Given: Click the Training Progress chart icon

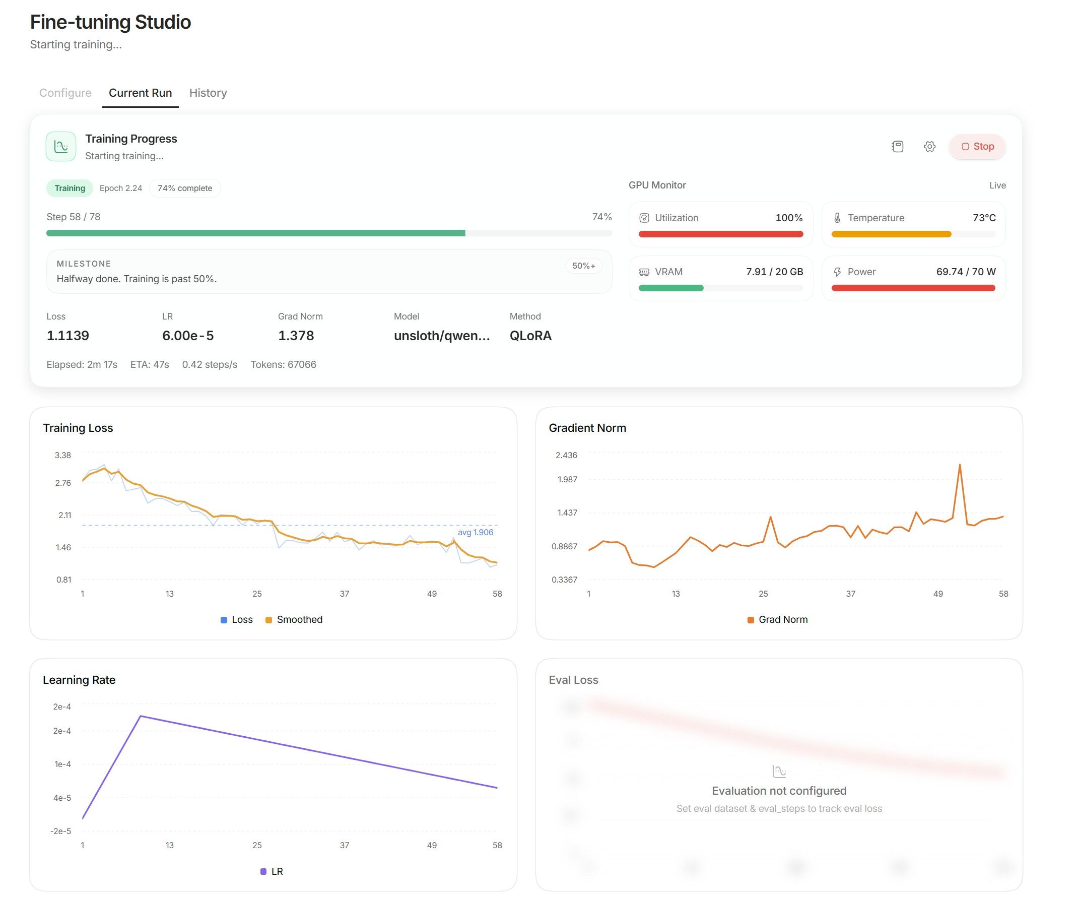Looking at the screenshot, I should tap(60, 147).
